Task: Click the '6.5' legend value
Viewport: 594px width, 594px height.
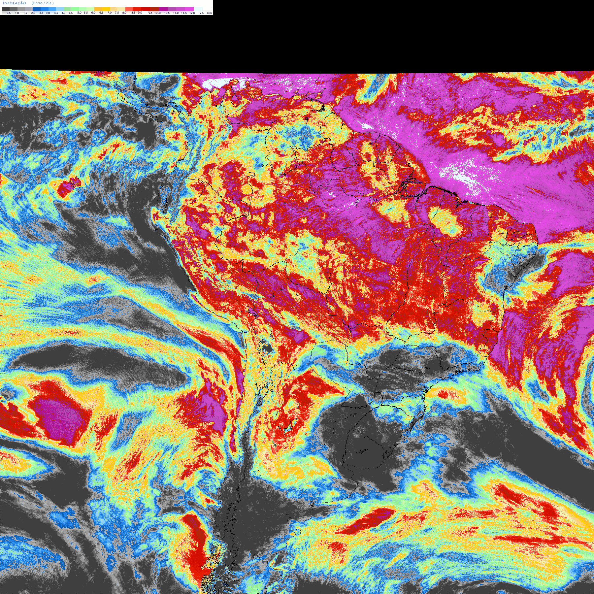Action: point(101,13)
